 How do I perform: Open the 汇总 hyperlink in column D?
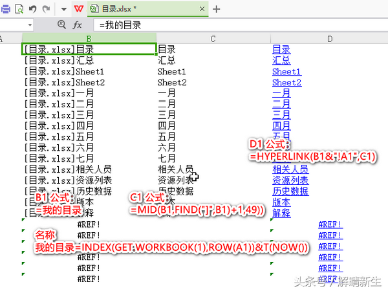point(281,60)
